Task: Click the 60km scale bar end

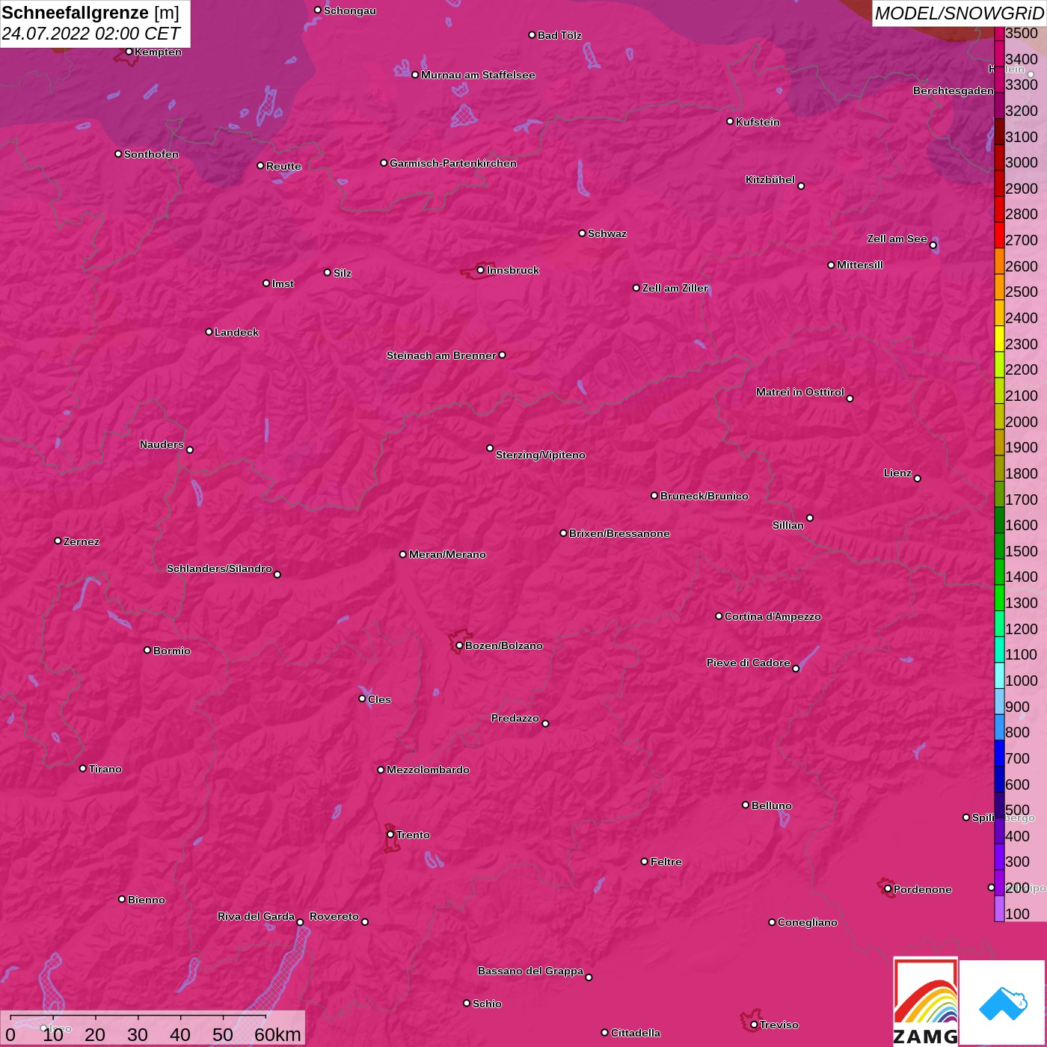Action: (x=266, y=1018)
